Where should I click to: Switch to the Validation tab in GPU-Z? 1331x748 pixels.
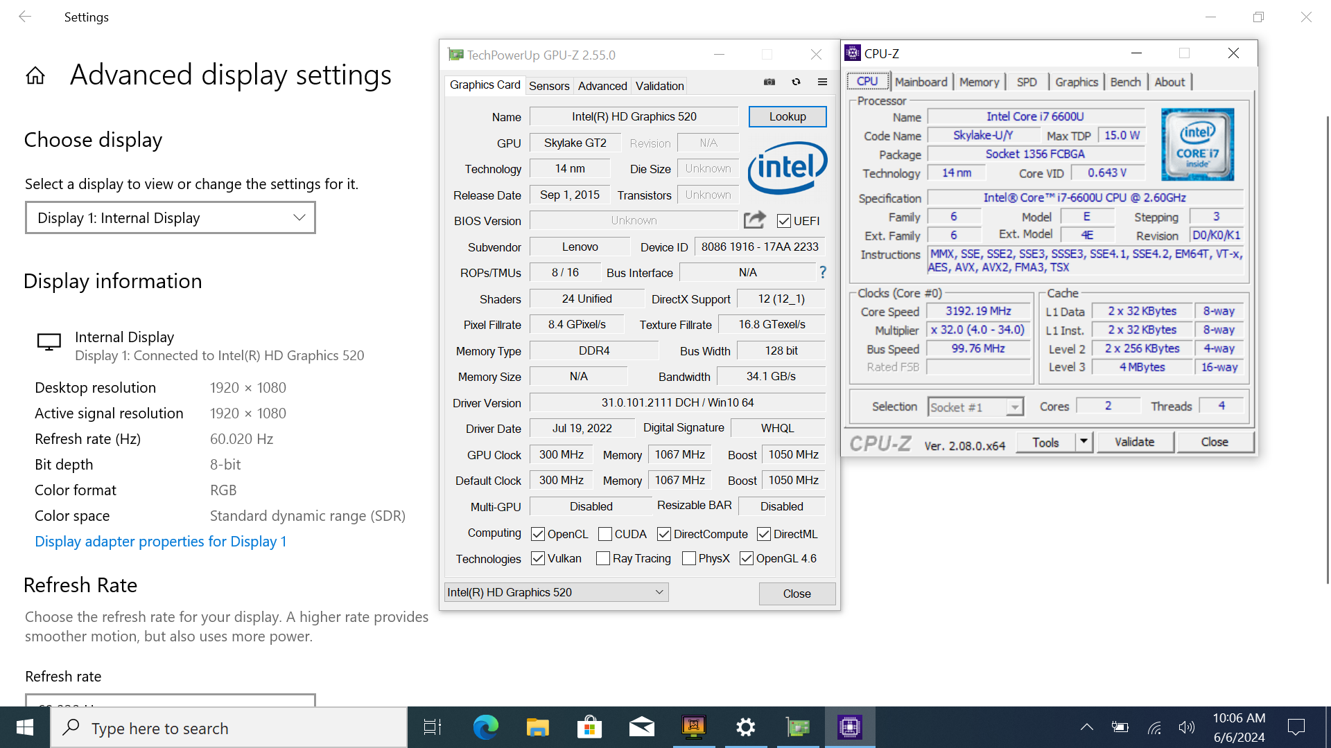[660, 86]
